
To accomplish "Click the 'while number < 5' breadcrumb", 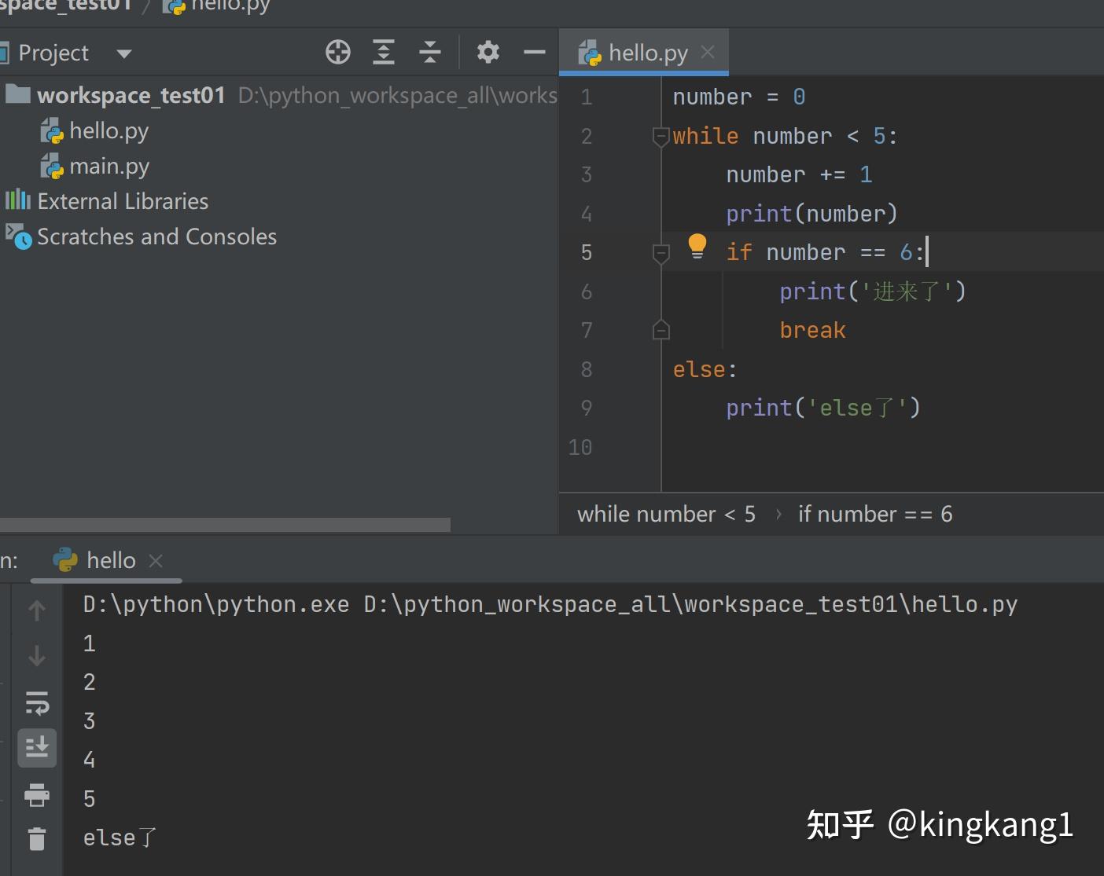I will [x=665, y=514].
